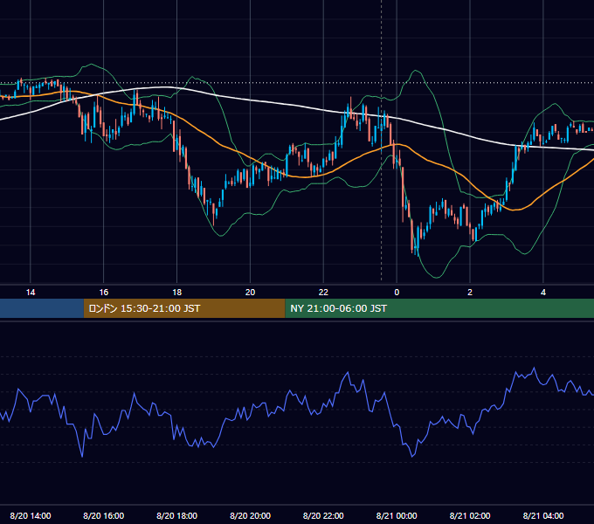The width and height of the screenshot is (594, 524).
Task: Click the 8/20 22:00 label on oscillator axis
Action: [323, 515]
